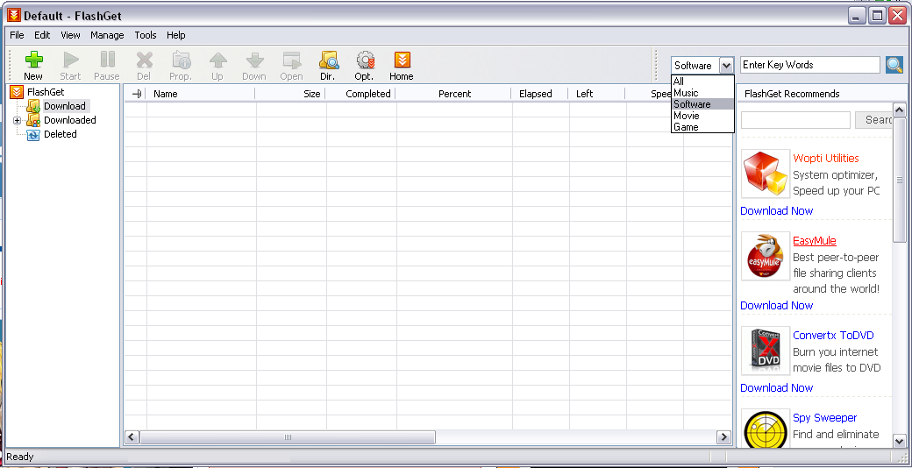The height and width of the screenshot is (468, 912).
Task: Click the Name column header
Action: pyautogui.click(x=200, y=94)
